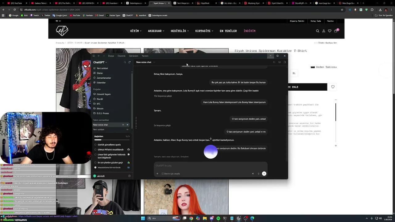The height and width of the screenshot is (222, 395).
Task: Expand GİYİM menu on efbutik
Action: [x=136, y=31]
